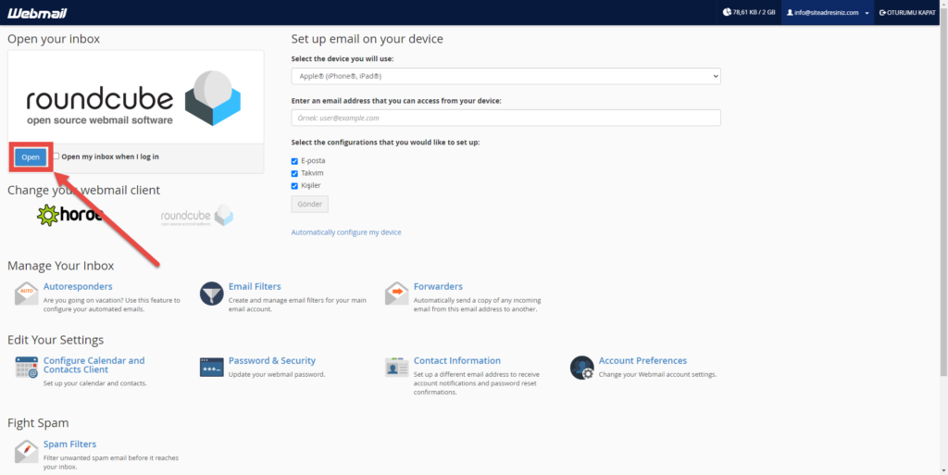Image resolution: width=948 pixels, height=475 pixels.
Task: Click the Contact Information card icon
Action: [x=397, y=368]
